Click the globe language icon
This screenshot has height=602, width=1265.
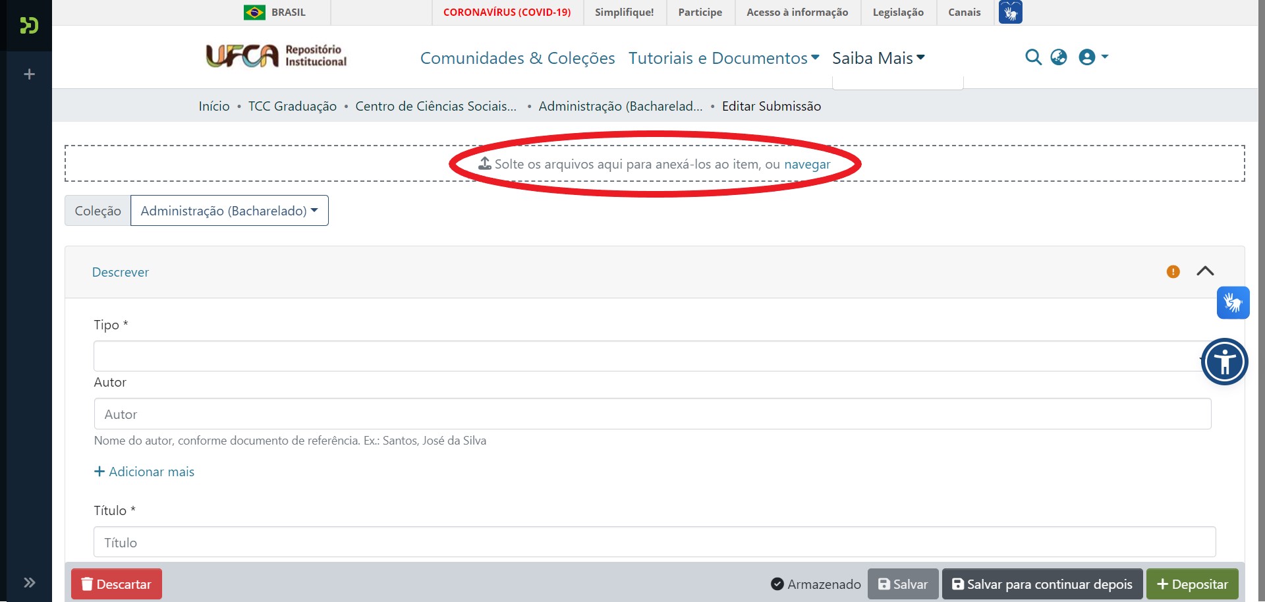coord(1059,57)
